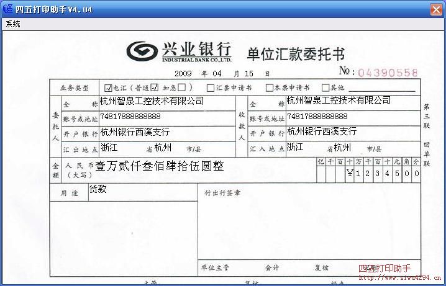This screenshot has height=286, width=446.
Task: Edit the amount in words 壹万贰仟叁佰肆拾伍圆整
Action: tap(159, 166)
